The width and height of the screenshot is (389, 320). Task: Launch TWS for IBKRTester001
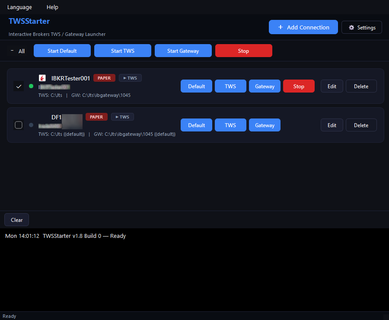[230, 86]
